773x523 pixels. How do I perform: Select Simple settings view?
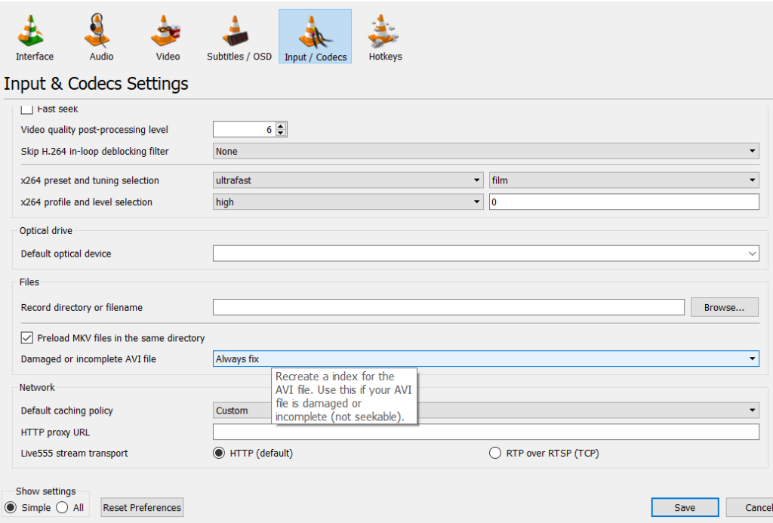[x=11, y=507]
